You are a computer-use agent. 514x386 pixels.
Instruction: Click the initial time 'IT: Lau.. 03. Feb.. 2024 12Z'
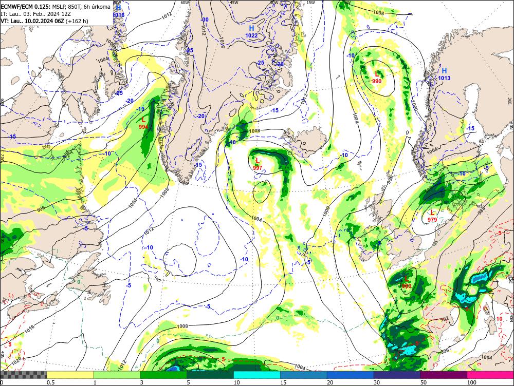tap(35, 14)
